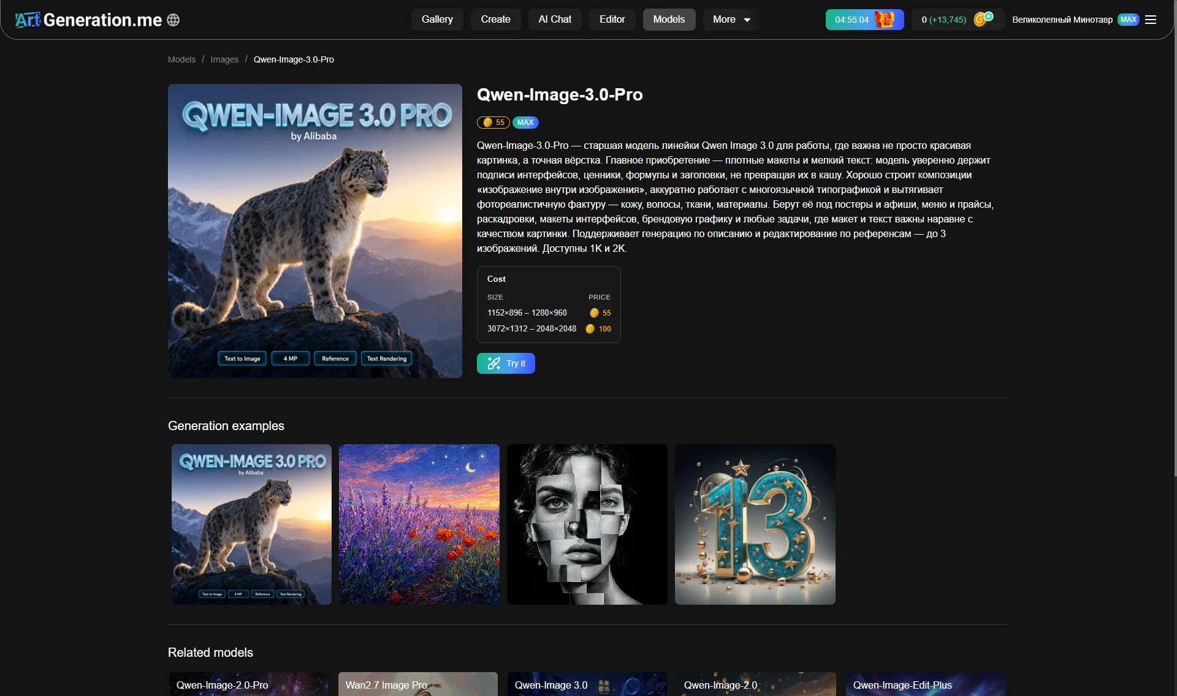This screenshot has height=696, width=1177.
Task: Click the Qwen-Image-3.0-Pro breadcrumb
Action: point(294,59)
